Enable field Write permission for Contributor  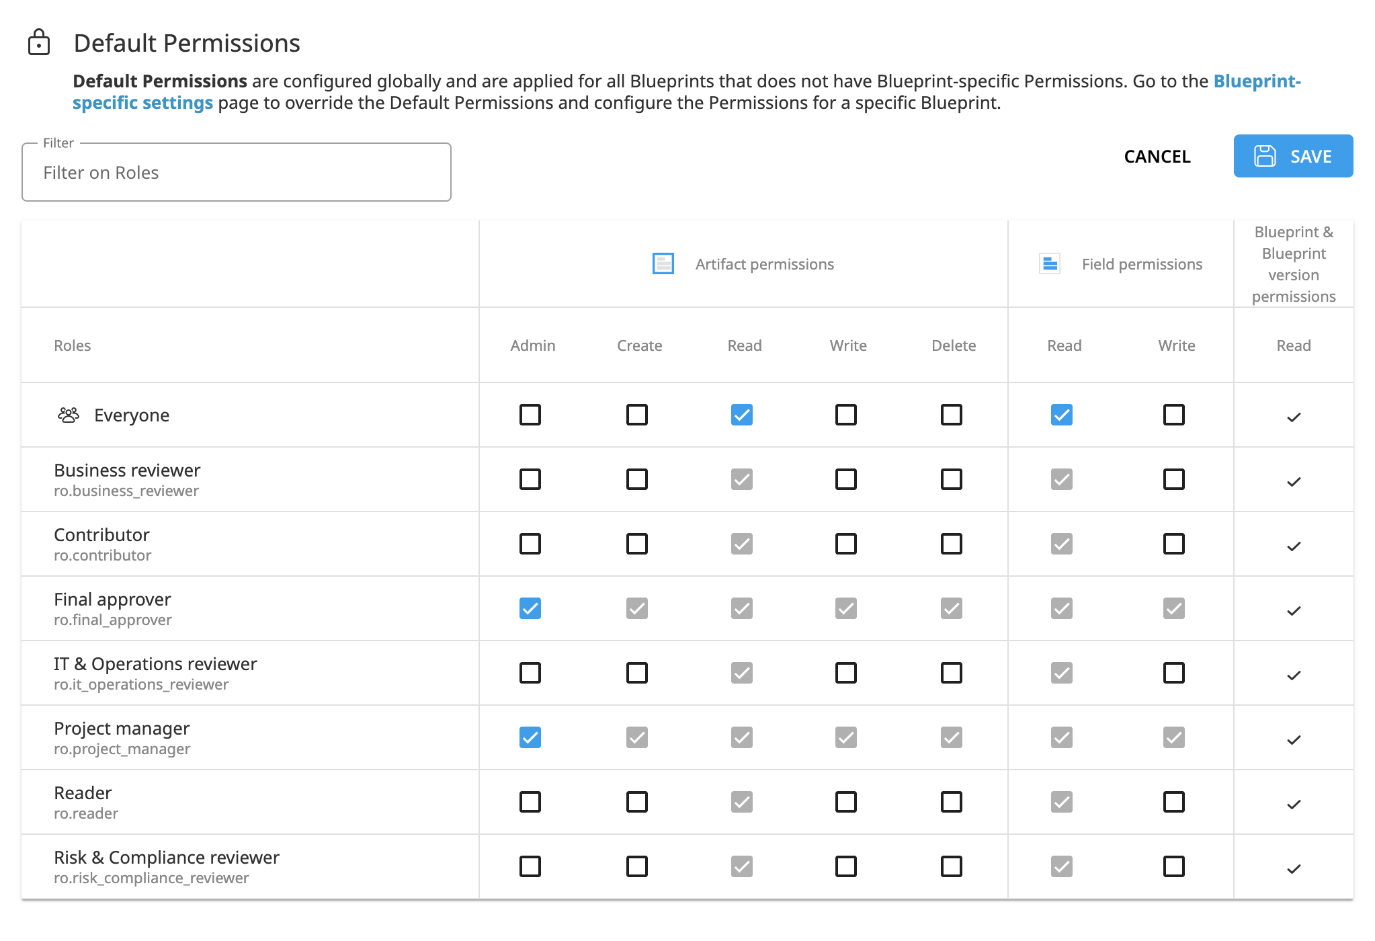(x=1173, y=544)
